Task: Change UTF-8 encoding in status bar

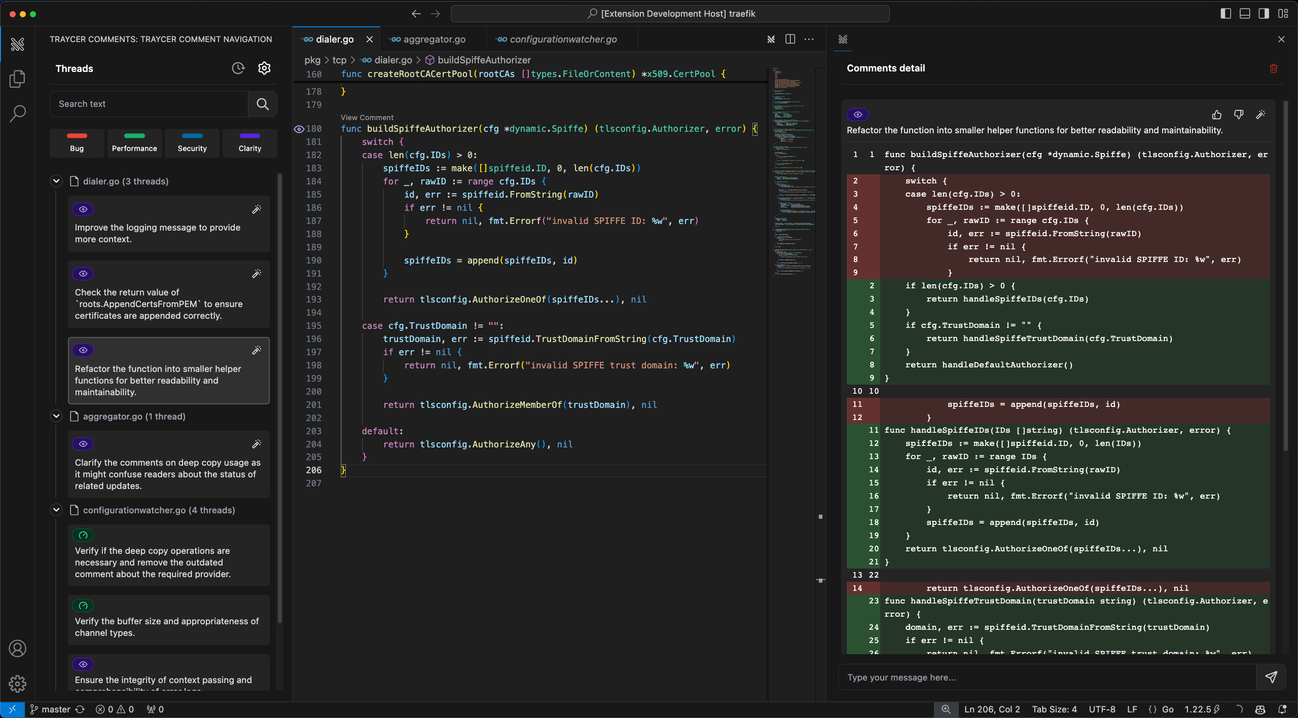Action: click(x=1102, y=709)
